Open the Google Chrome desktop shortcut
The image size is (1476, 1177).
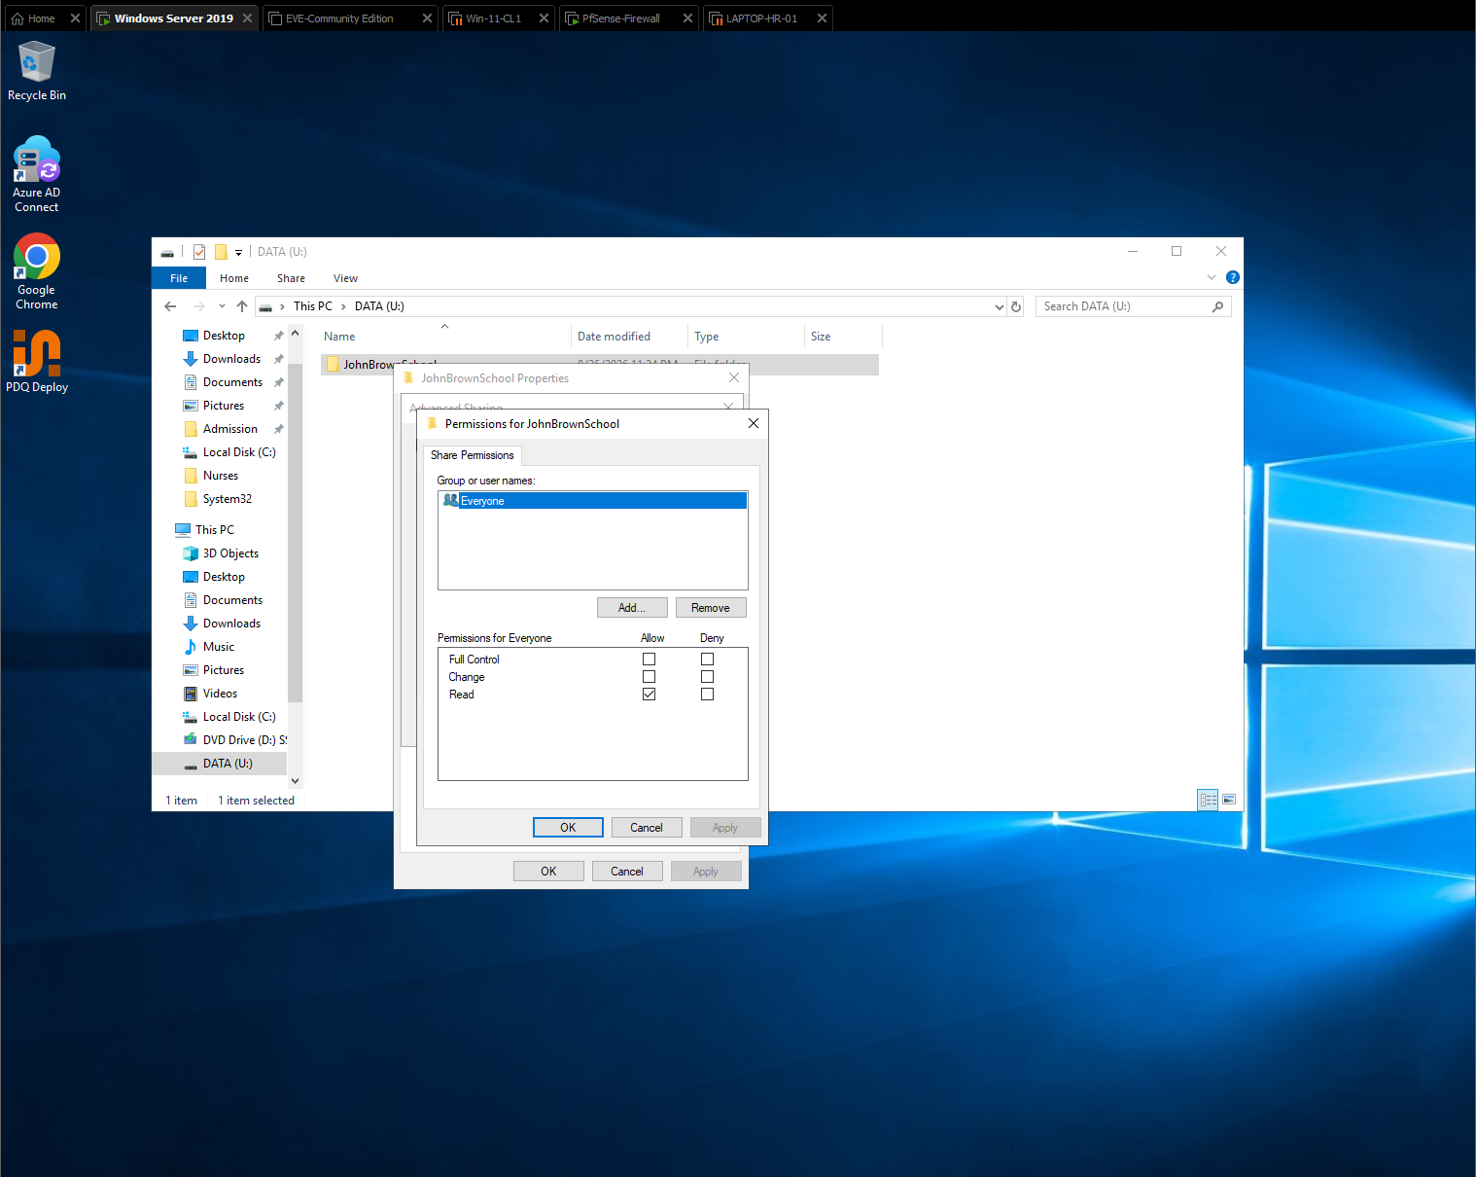[x=37, y=272]
